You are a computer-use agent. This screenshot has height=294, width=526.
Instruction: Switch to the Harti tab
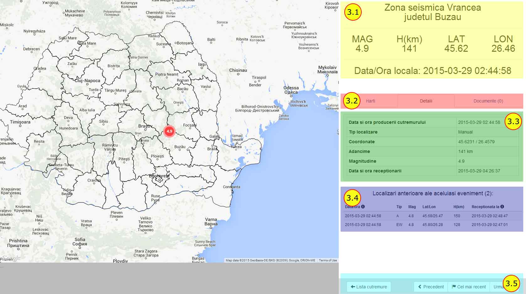pyautogui.click(x=370, y=101)
